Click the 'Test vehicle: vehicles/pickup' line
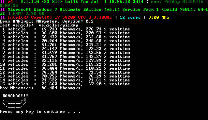 click(39, 25)
